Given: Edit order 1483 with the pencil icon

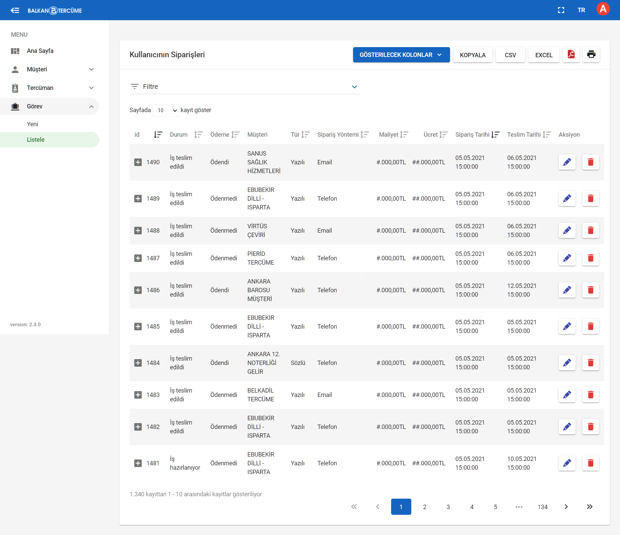Looking at the screenshot, I should point(567,395).
